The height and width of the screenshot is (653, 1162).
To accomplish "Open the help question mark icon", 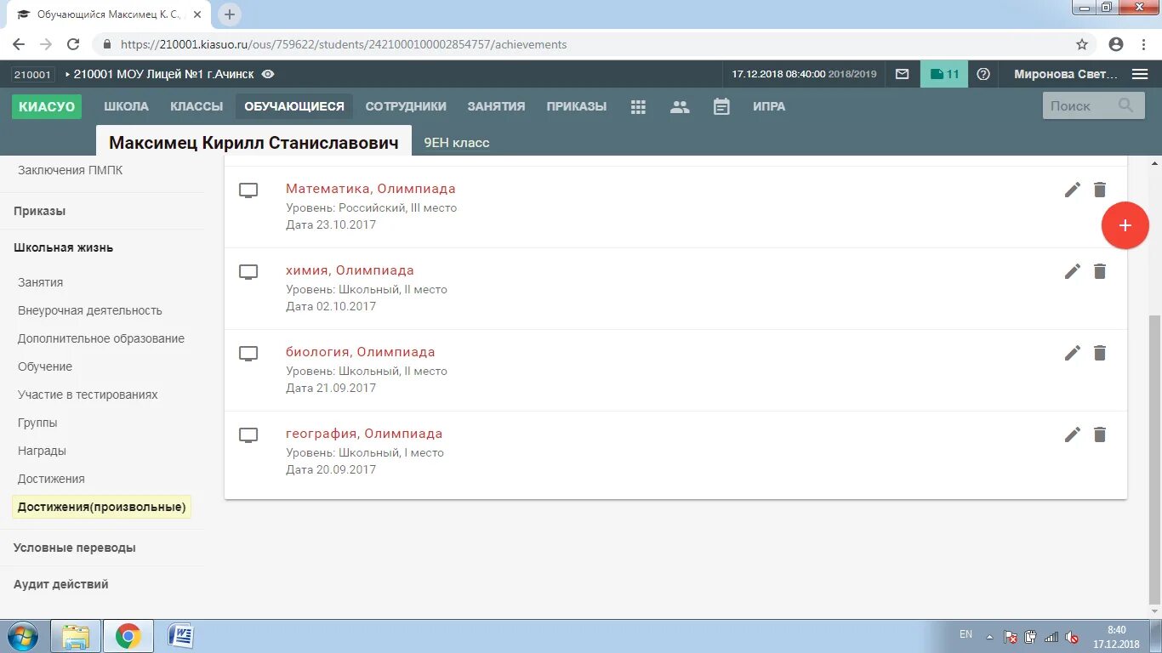I will coord(983,74).
